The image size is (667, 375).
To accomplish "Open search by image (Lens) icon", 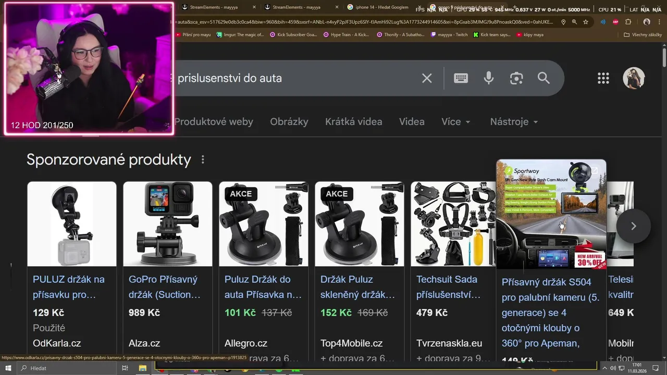I will pos(516,78).
